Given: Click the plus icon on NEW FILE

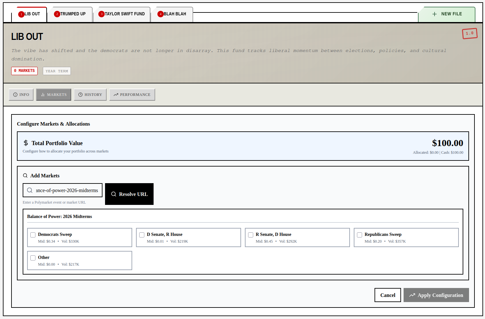Looking at the screenshot, I should 435,14.
